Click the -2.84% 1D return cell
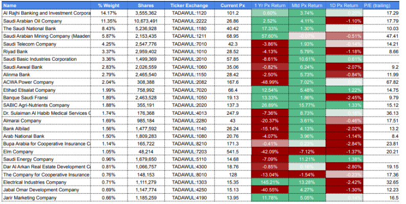This screenshot has height=204, width=406. tap(344, 144)
